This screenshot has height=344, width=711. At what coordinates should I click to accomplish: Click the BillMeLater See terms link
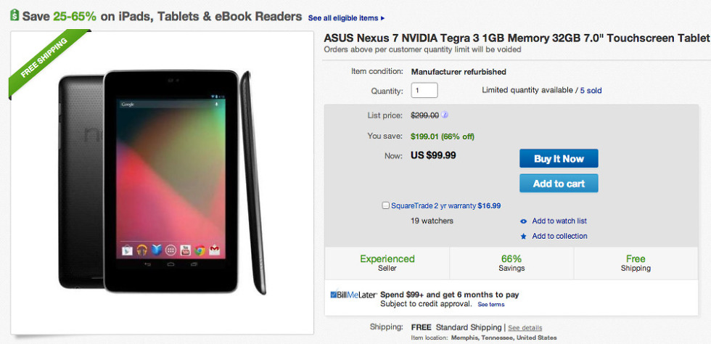pos(491,305)
